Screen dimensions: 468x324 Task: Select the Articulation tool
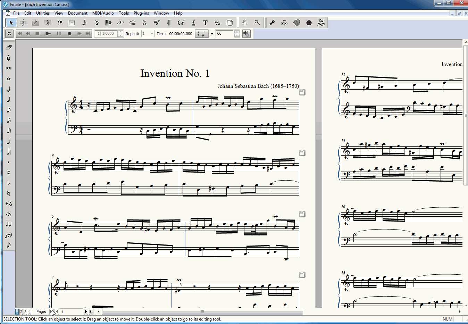point(144,23)
